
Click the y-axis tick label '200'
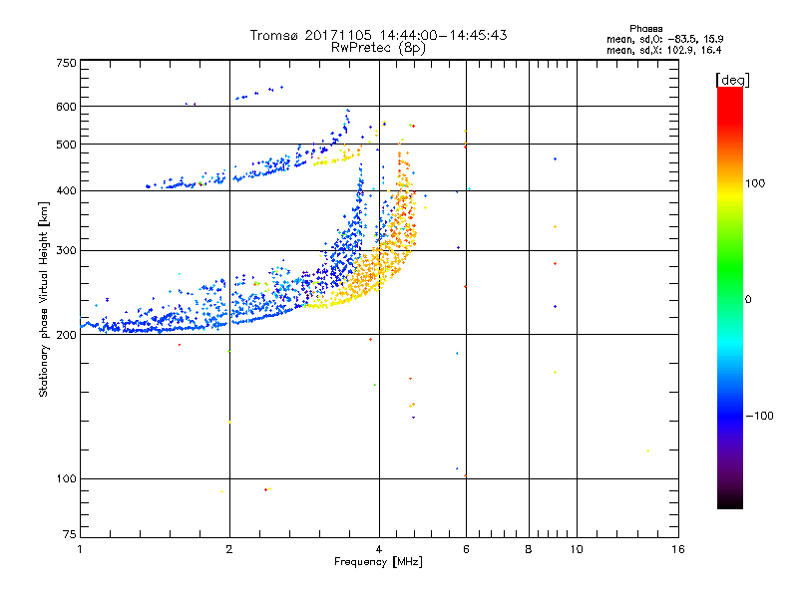point(66,335)
